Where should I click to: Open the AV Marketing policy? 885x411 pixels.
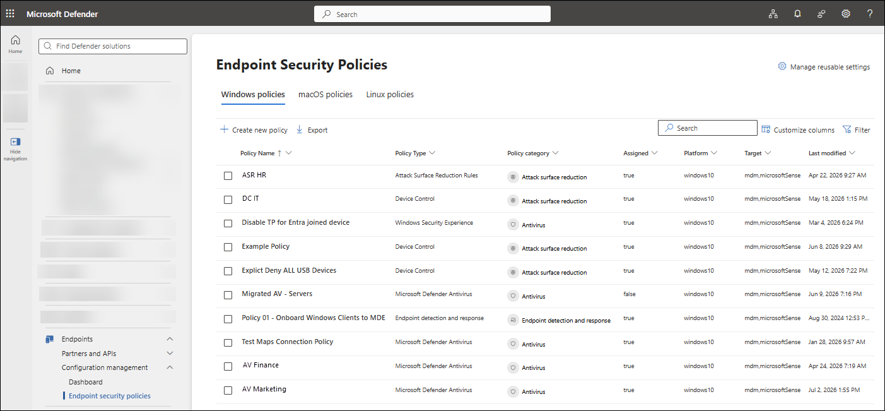[x=264, y=389]
